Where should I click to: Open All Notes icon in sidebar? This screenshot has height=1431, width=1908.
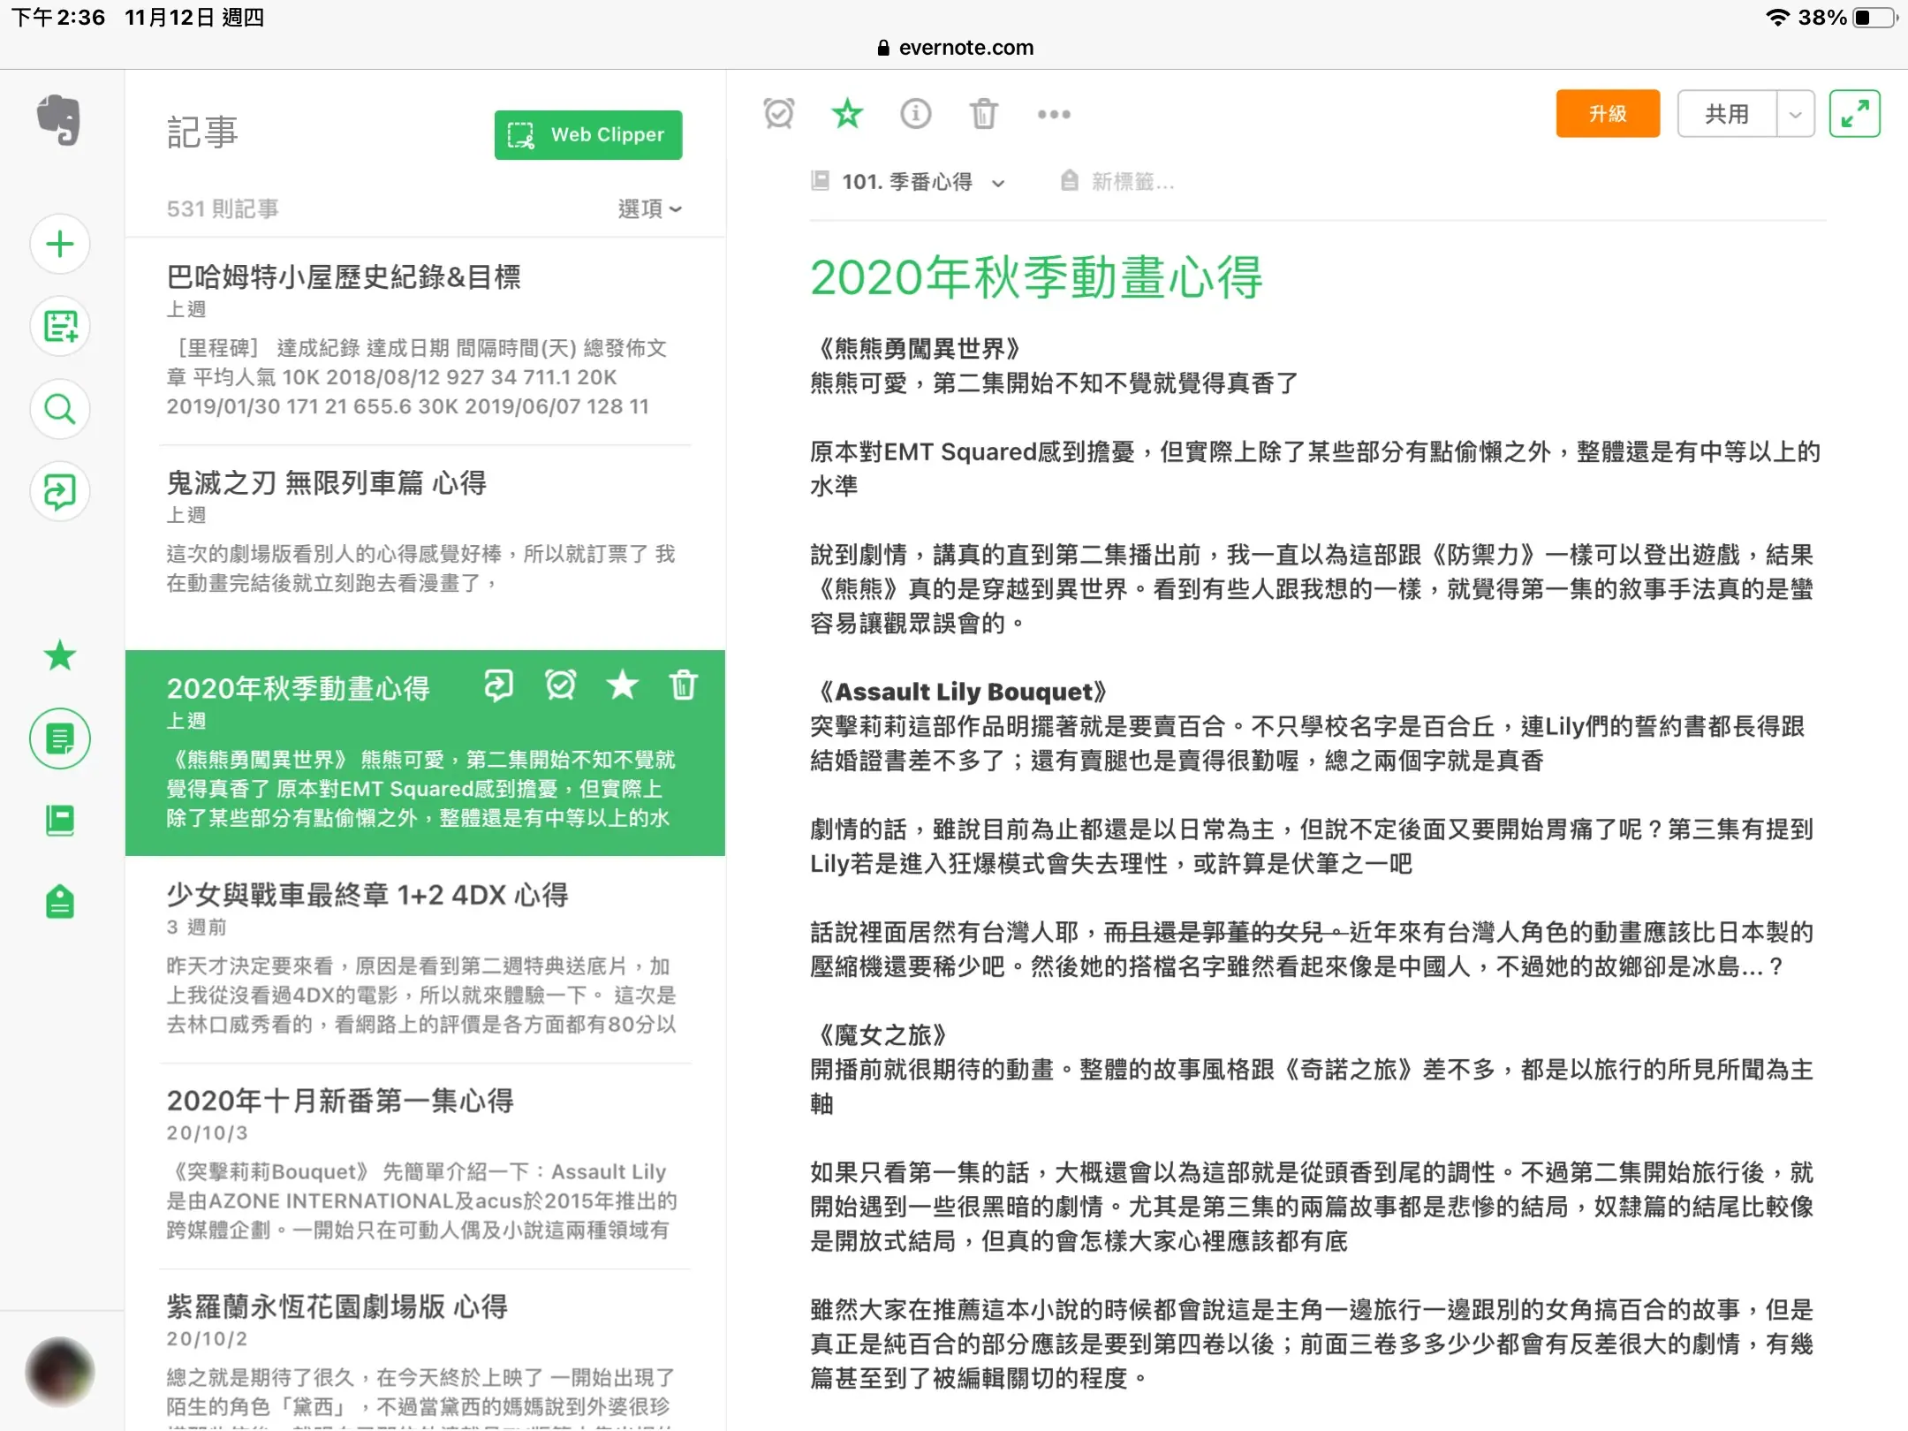[x=60, y=738]
